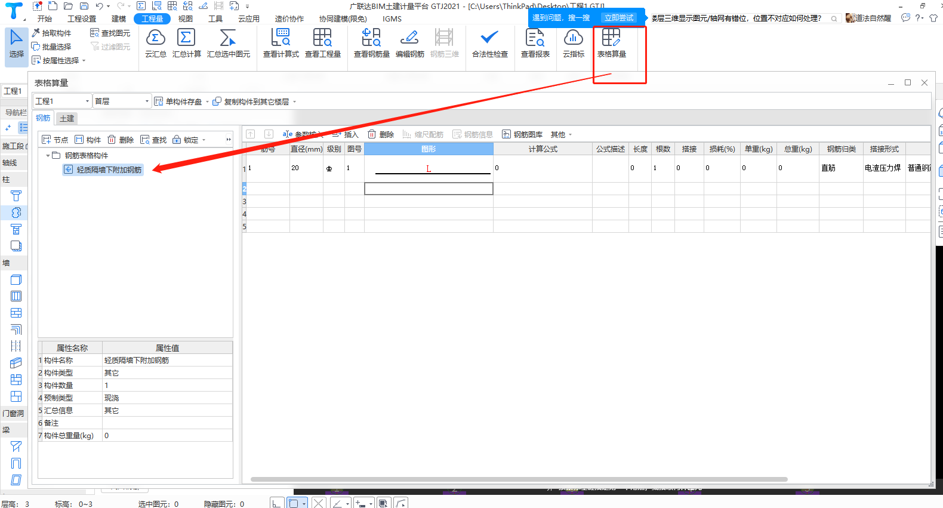943x508 pixels.
Task: Click the move-down arrow icon in rebar table toolbar
Action: pos(269,134)
